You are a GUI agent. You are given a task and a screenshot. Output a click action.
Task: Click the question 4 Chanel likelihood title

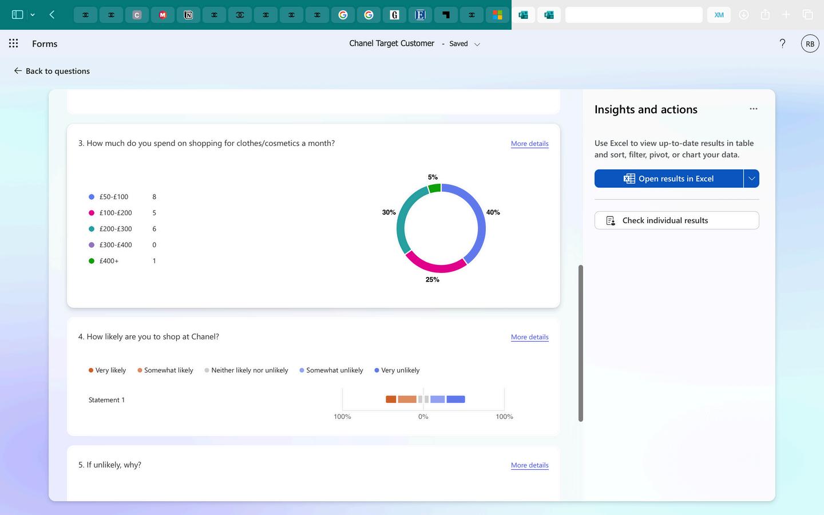point(149,336)
